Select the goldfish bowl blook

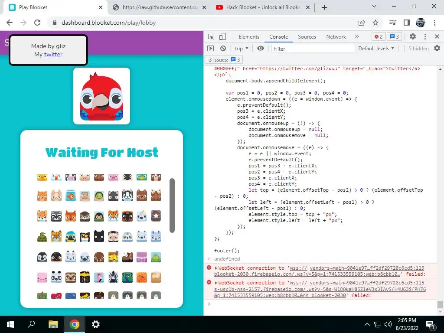(71, 196)
